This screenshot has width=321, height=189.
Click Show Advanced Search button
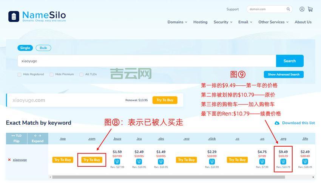tap(283, 74)
